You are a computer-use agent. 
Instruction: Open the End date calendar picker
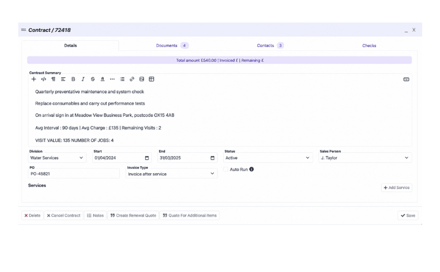(x=213, y=158)
